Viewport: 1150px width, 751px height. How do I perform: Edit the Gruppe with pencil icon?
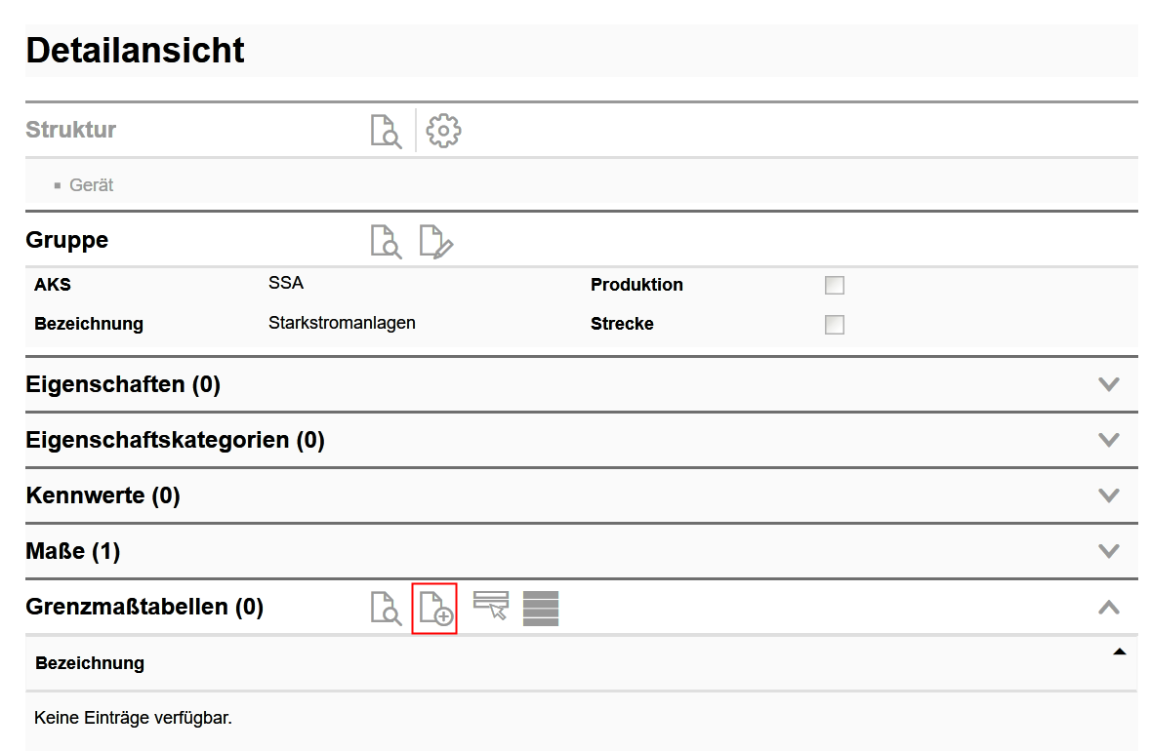pyautogui.click(x=436, y=241)
